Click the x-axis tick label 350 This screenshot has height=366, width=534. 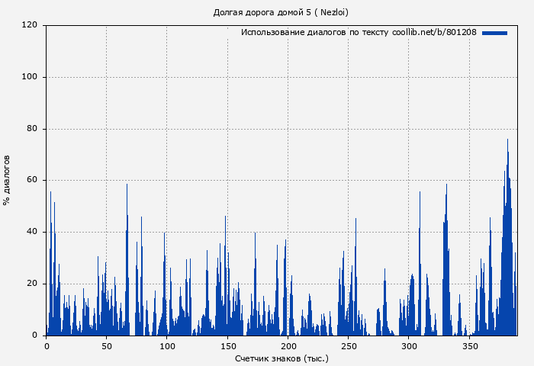(x=469, y=346)
